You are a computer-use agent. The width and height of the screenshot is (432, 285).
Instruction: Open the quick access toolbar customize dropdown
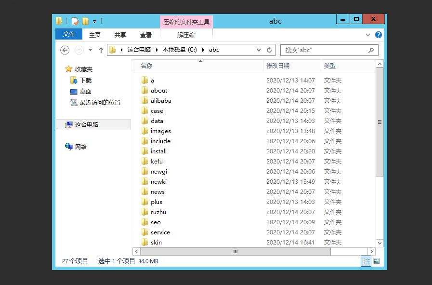[95, 21]
